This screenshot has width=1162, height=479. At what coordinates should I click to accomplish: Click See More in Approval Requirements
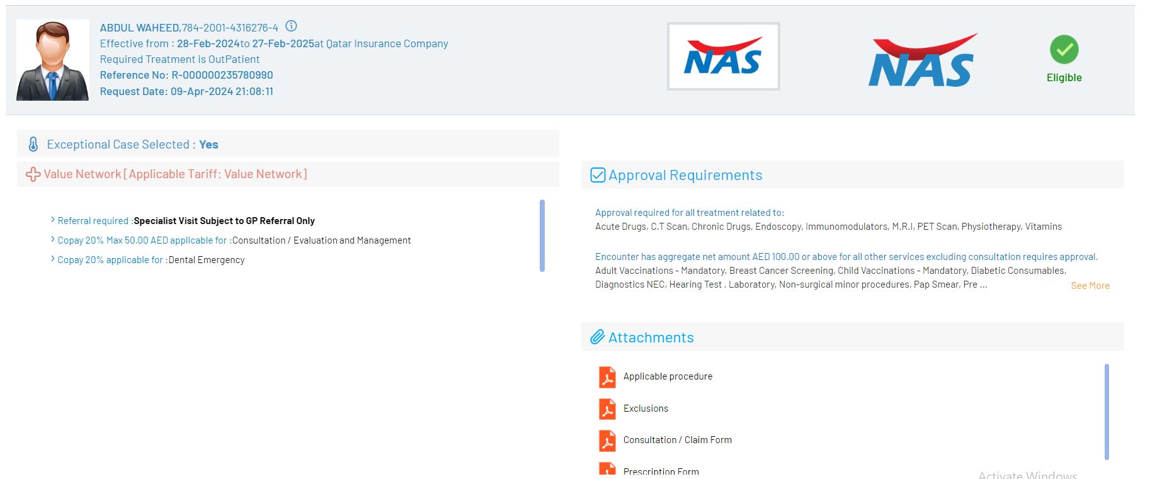[x=1090, y=286]
